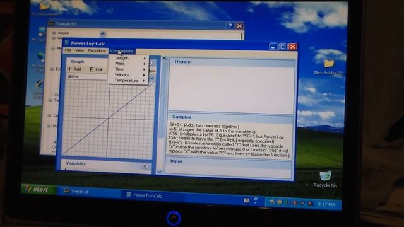
Task: Click the PowerToy Calc title bar icon
Action: point(67,42)
